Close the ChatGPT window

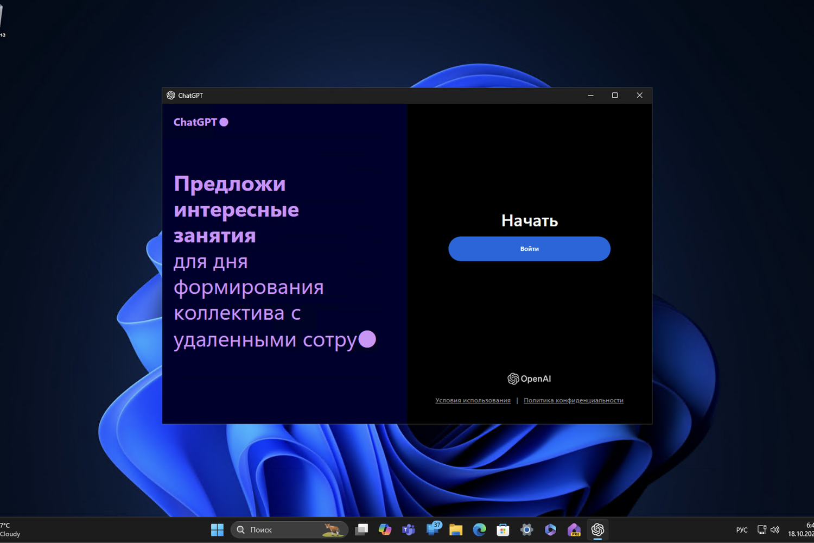click(x=639, y=95)
